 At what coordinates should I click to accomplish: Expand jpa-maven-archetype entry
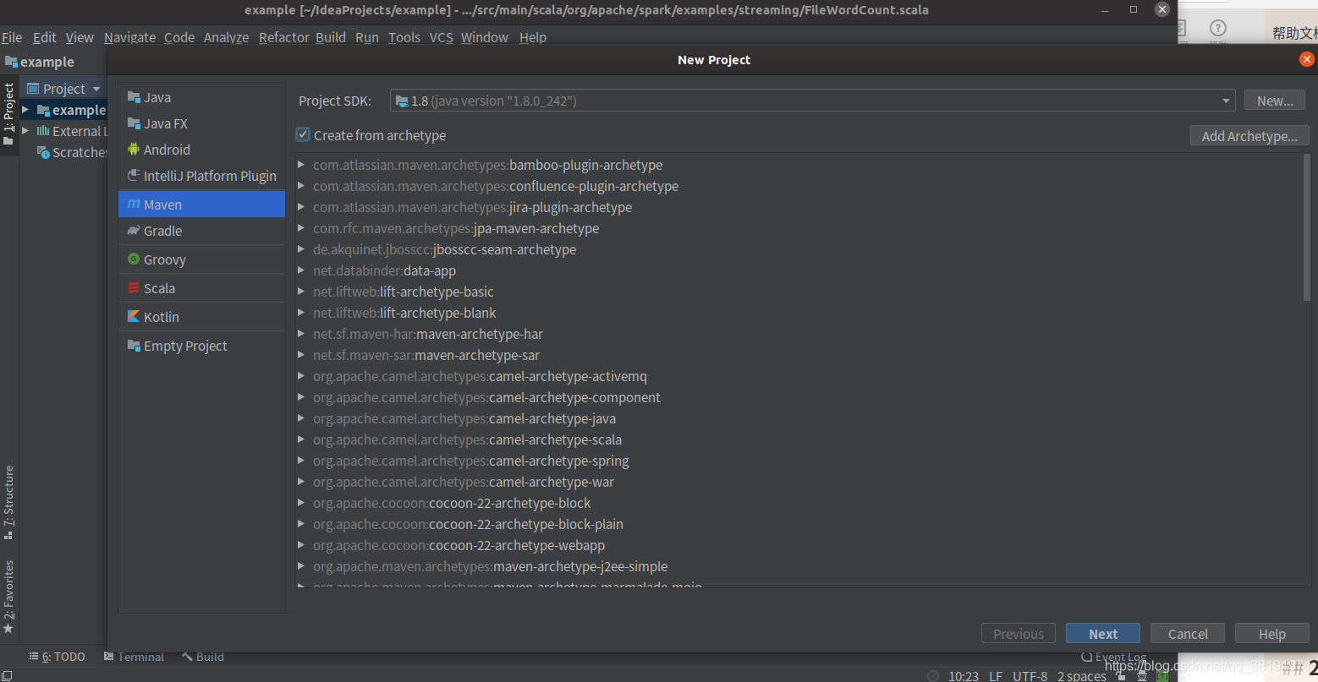tap(301, 228)
